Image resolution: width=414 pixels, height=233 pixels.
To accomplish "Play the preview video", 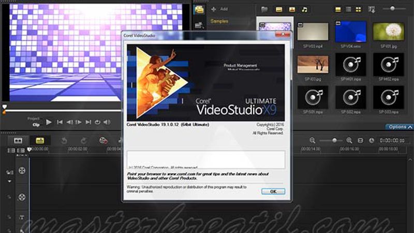I will click(x=49, y=122).
